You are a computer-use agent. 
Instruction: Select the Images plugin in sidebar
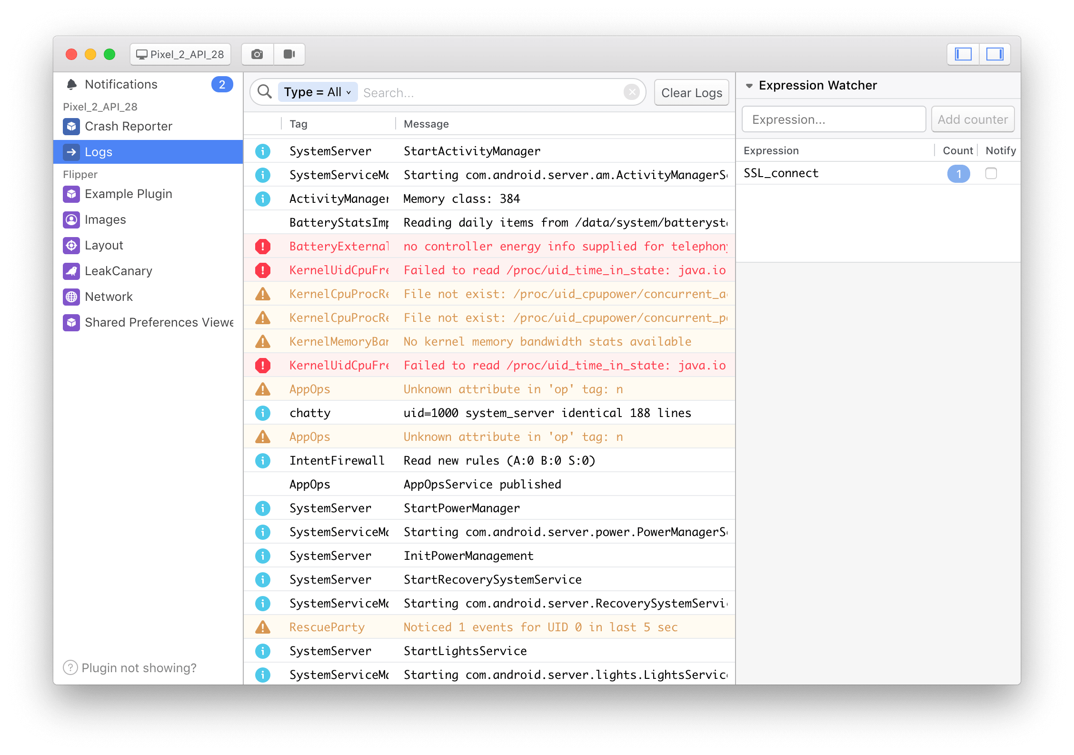(x=105, y=219)
